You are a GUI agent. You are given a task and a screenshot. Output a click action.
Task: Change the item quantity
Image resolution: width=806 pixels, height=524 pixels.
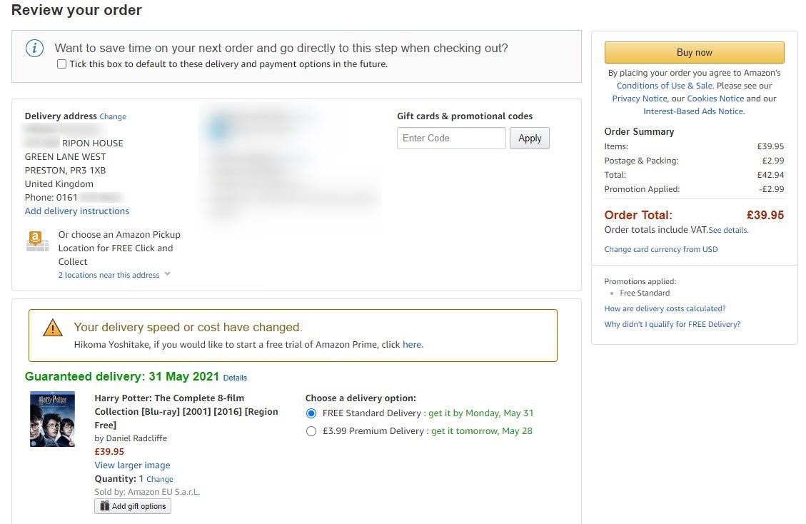coord(160,479)
